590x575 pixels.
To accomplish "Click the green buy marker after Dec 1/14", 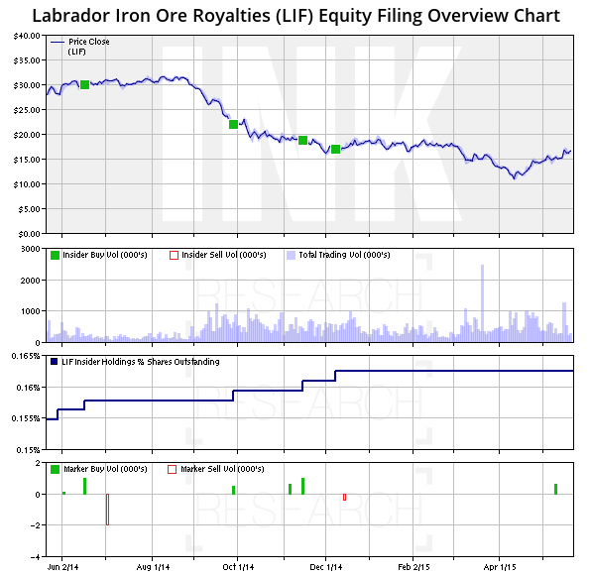I will click(335, 150).
